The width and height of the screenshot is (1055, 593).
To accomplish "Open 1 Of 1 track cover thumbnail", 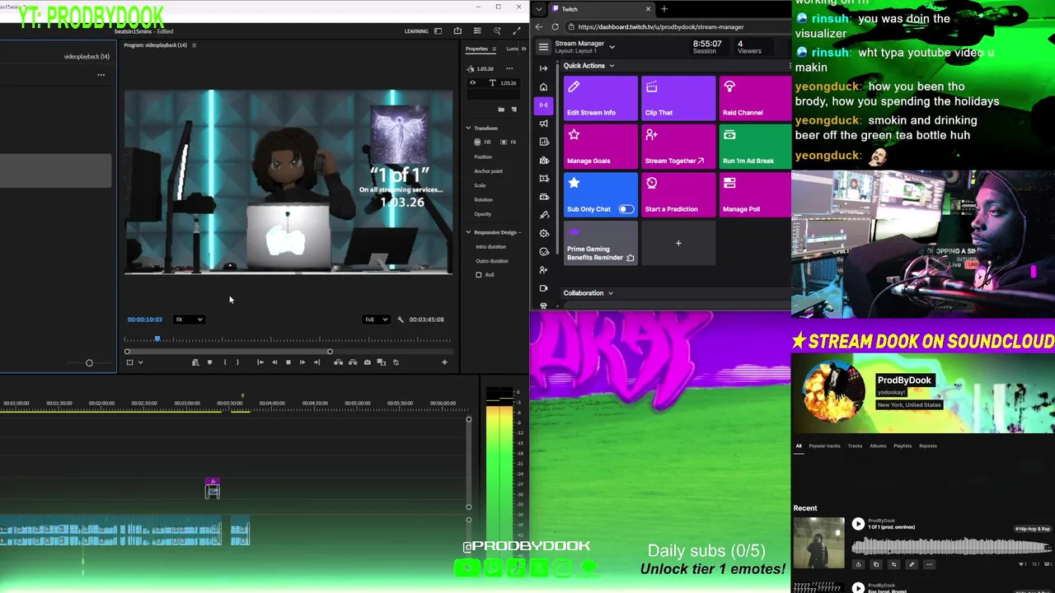I will coord(818,543).
